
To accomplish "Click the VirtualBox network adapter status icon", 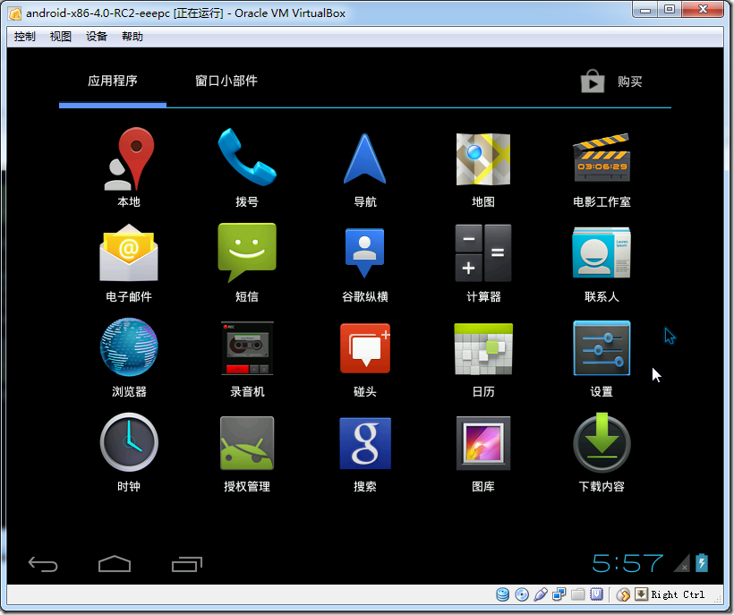I will click(559, 594).
